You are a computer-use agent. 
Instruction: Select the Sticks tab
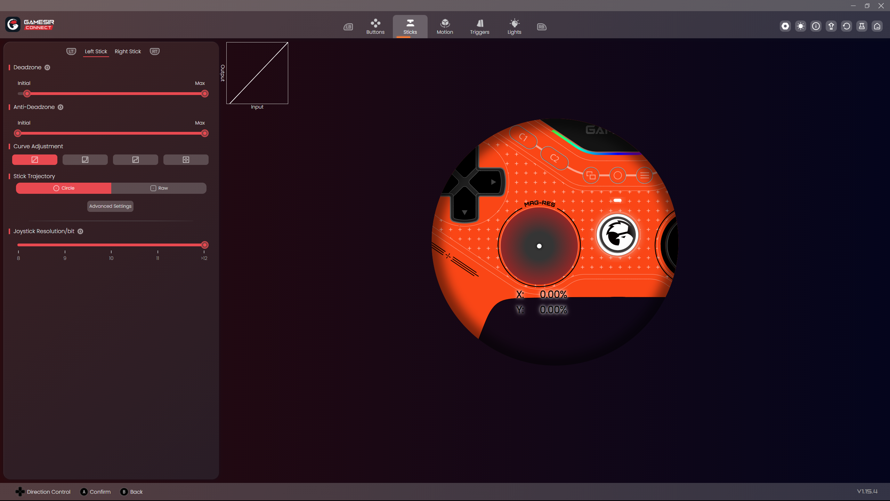click(410, 27)
